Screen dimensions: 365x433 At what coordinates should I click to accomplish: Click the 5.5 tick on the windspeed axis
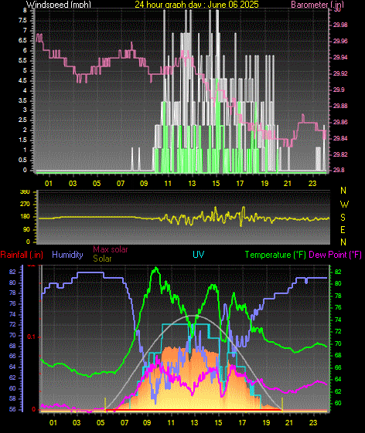[x=22, y=60]
